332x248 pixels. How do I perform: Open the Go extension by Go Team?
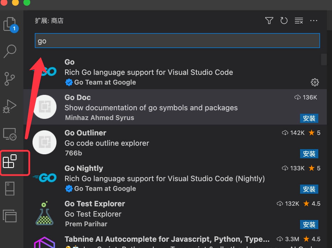tap(148, 72)
